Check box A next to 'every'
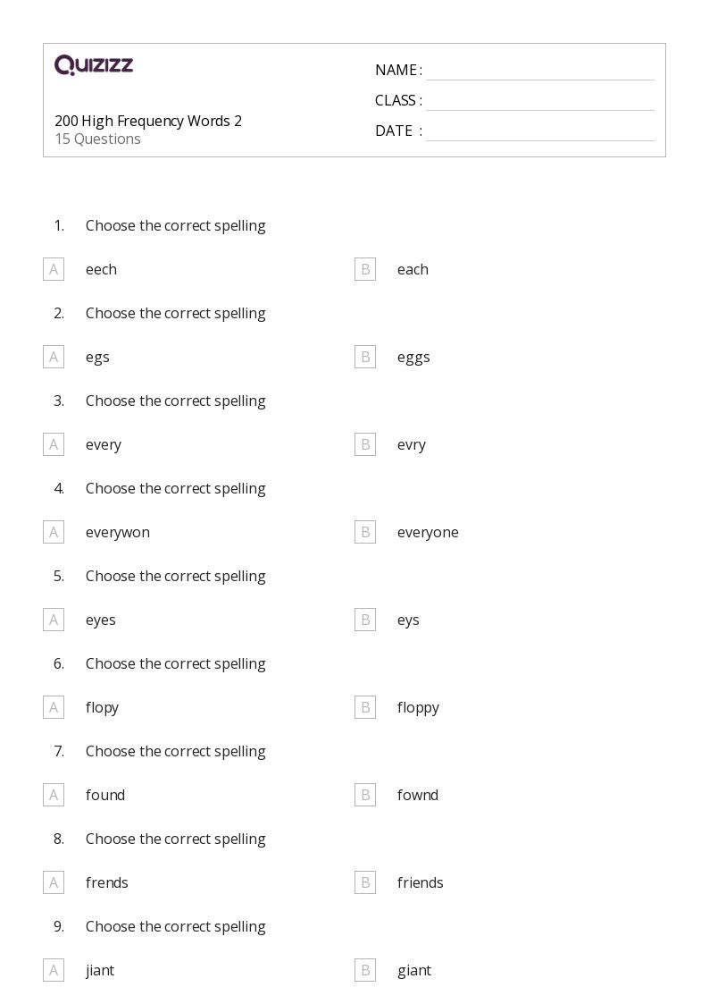Image resolution: width=709 pixels, height=1004 pixels. tap(54, 444)
